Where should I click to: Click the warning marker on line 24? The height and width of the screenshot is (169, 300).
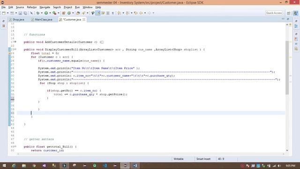click(x=9, y=53)
